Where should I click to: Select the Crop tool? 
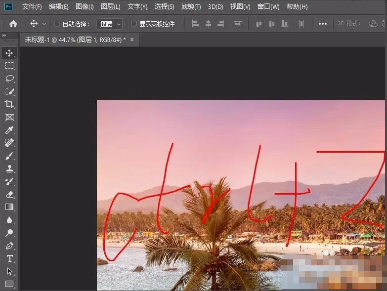pyautogui.click(x=9, y=104)
